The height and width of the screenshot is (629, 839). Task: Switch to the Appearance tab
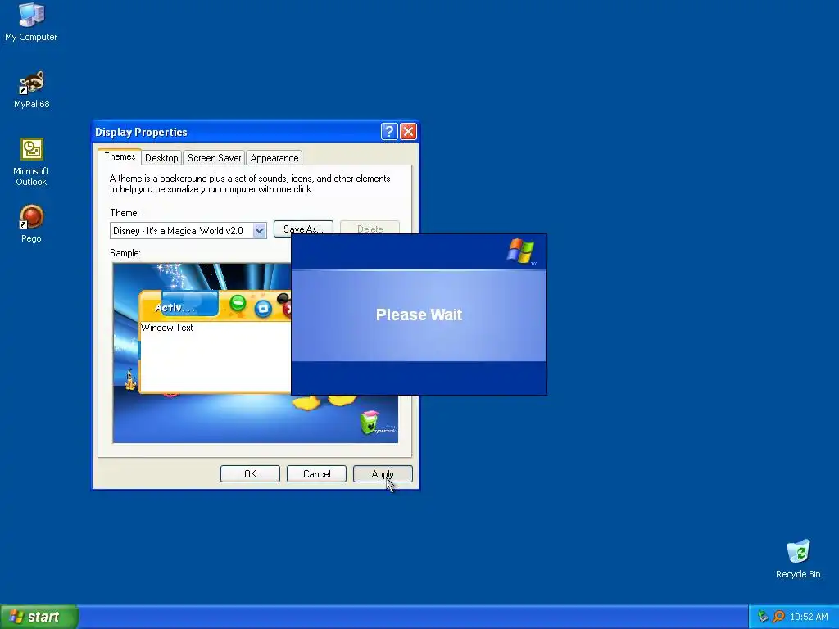pyautogui.click(x=274, y=158)
